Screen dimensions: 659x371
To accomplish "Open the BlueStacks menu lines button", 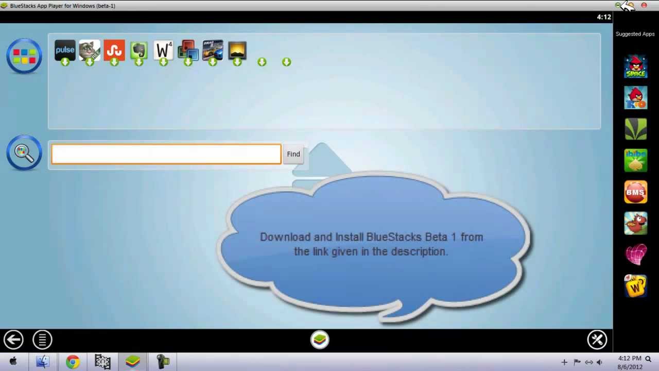I will pyautogui.click(x=42, y=340).
